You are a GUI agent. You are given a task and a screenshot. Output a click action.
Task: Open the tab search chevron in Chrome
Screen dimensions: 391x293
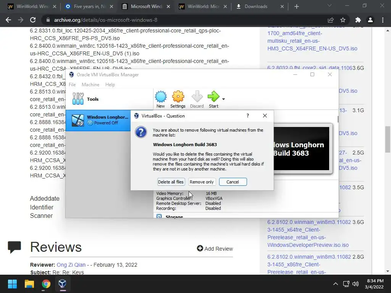(330, 5)
